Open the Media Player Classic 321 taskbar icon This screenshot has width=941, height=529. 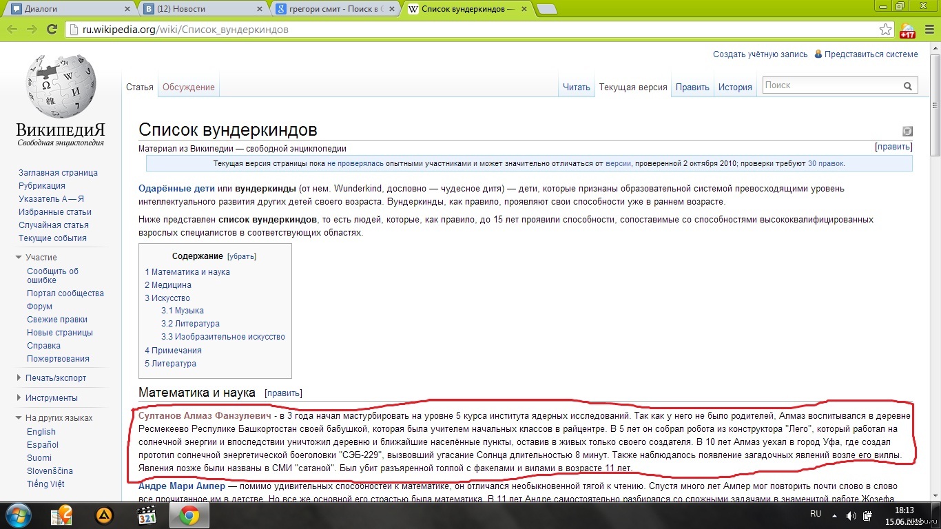(147, 515)
